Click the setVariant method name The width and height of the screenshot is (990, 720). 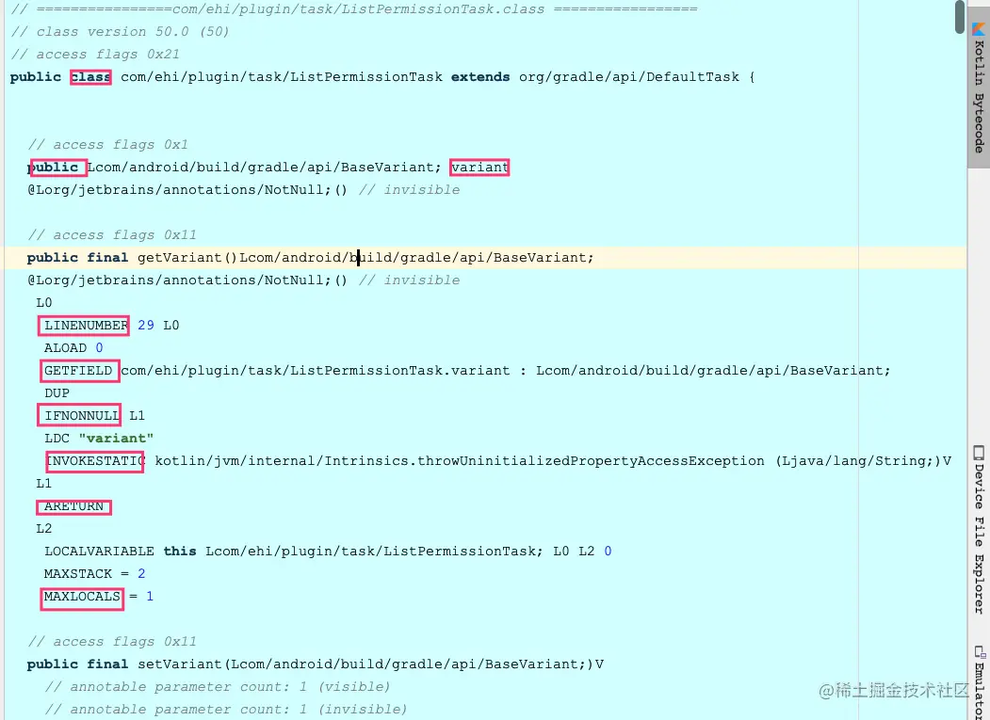pos(179,664)
